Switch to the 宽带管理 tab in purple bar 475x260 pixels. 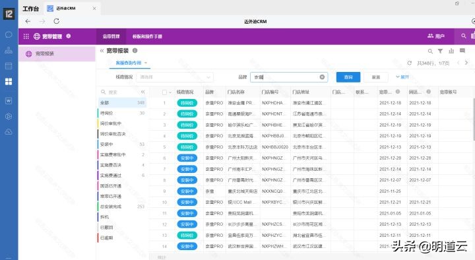[111, 36]
